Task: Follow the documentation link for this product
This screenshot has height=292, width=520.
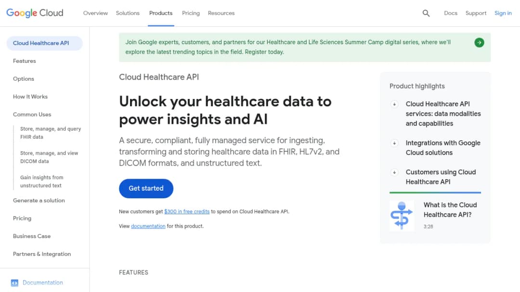Action: 148,226
